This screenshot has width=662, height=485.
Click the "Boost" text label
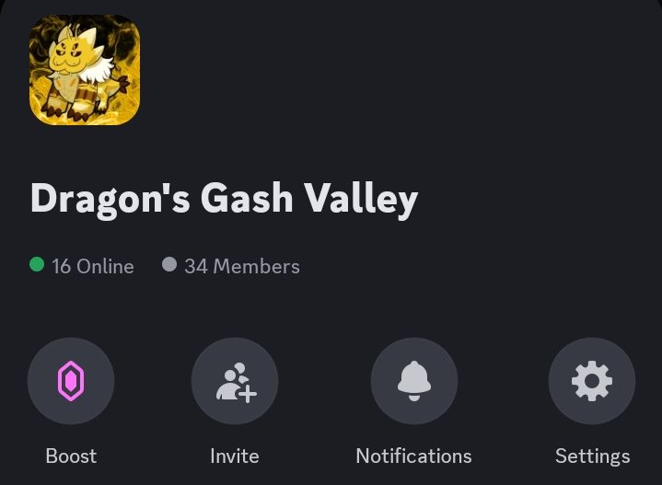point(71,456)
